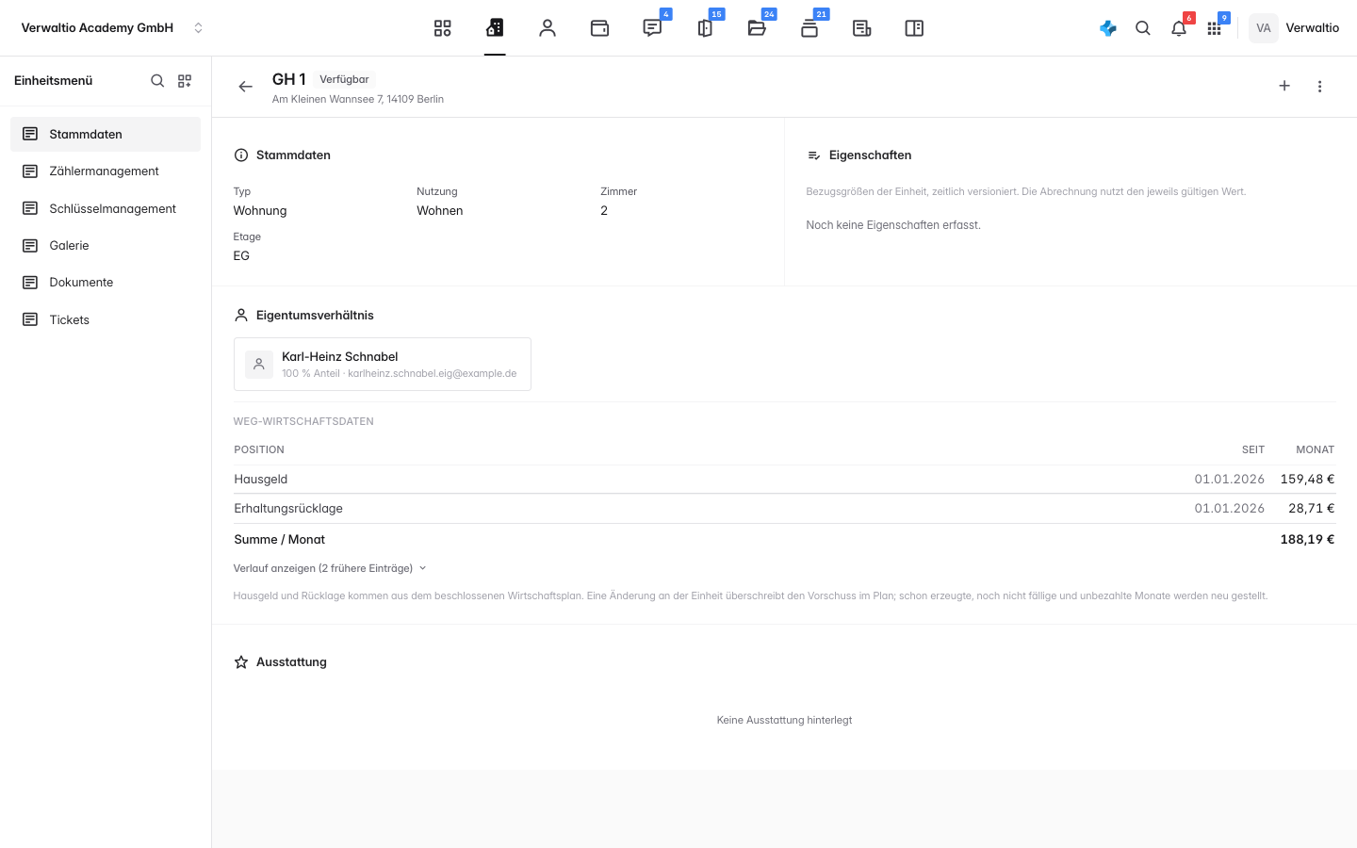Open the buildings icon in top navigation

tap(495, 28)
